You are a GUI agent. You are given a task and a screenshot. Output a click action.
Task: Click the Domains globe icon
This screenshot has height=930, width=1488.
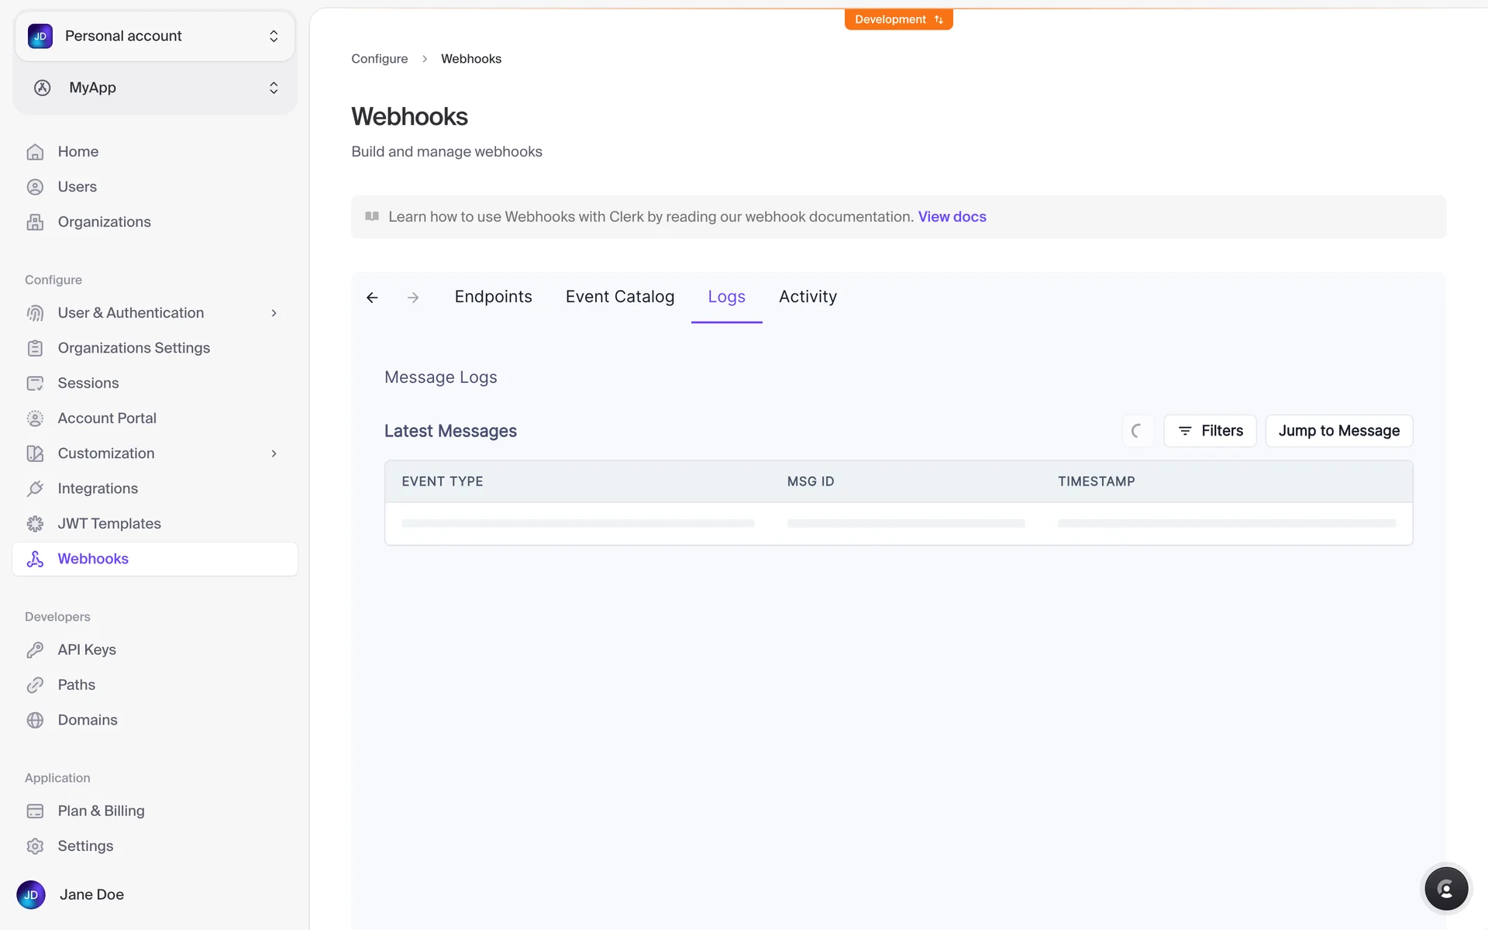[x=35, y=720]
